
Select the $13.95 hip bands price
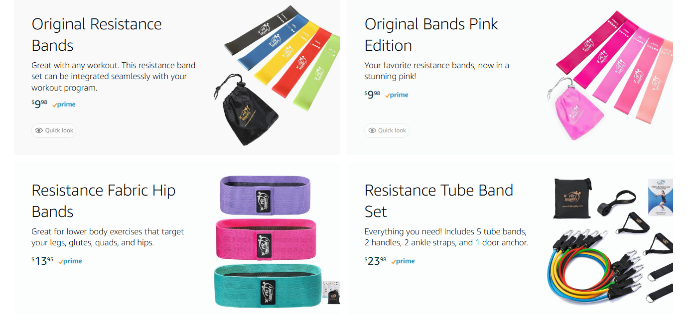coord(42,260)
